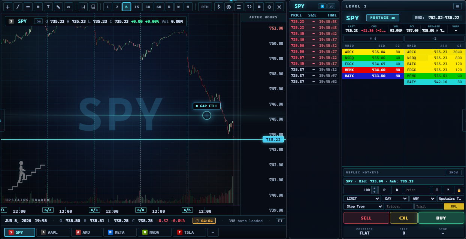Viewport: 466px width, 239px height.
Task: Pick the text annotation T tool
Action: point(48,7)
